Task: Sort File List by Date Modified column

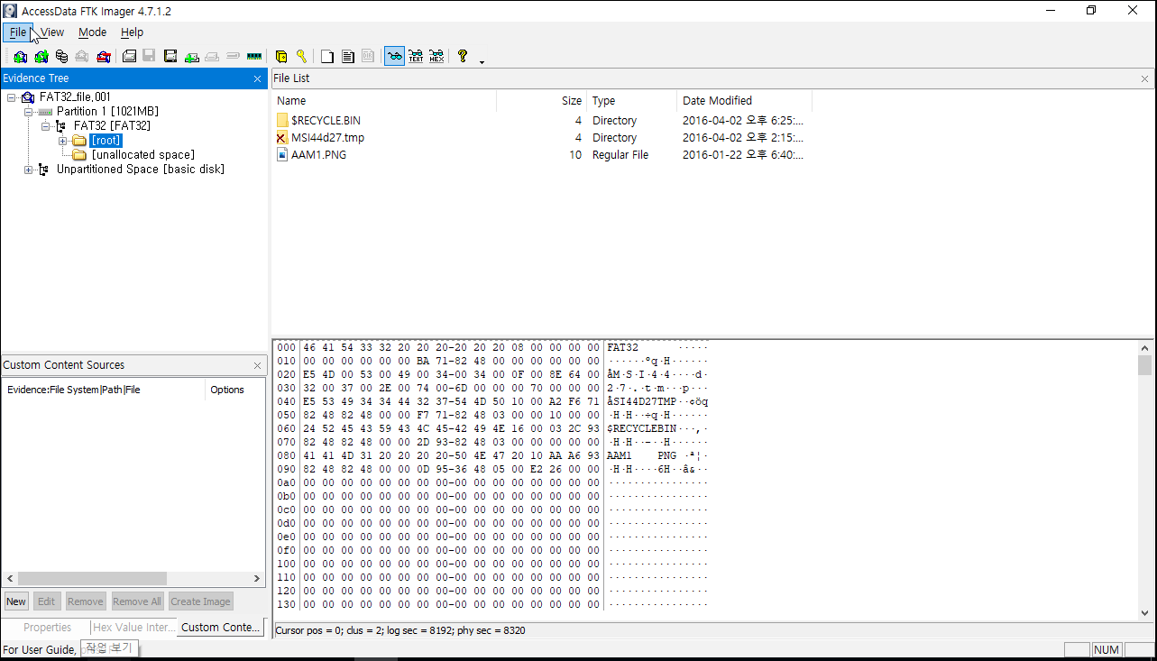Action: tap(744, 101)
